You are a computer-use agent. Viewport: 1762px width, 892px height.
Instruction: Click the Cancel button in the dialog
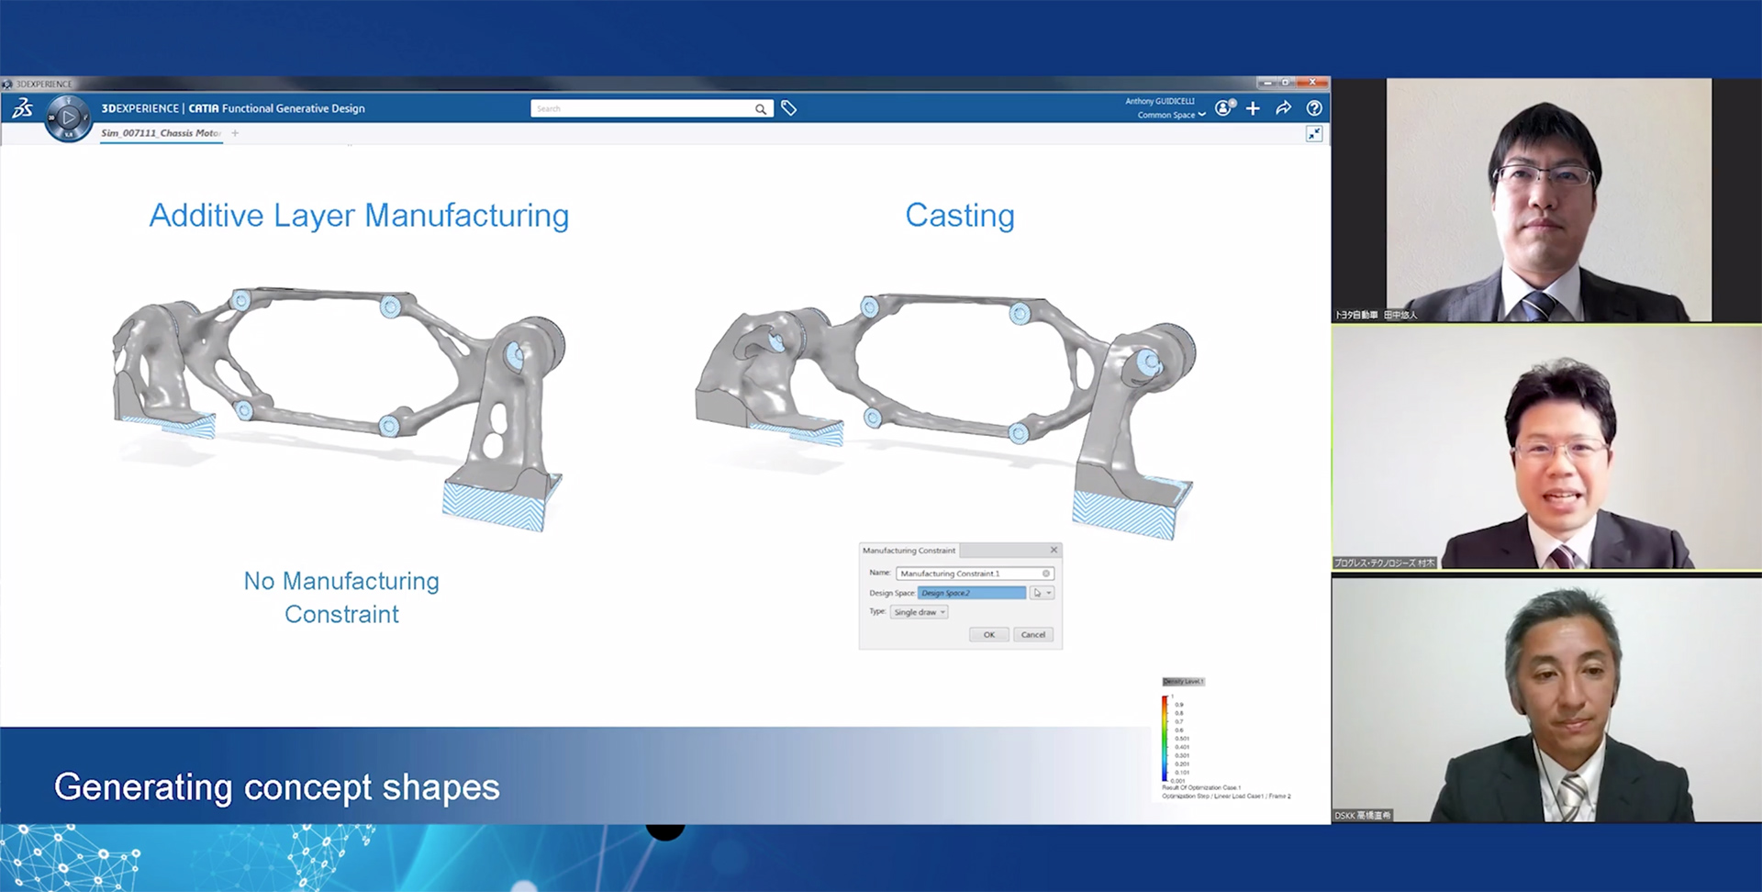tap(1033, 634)
